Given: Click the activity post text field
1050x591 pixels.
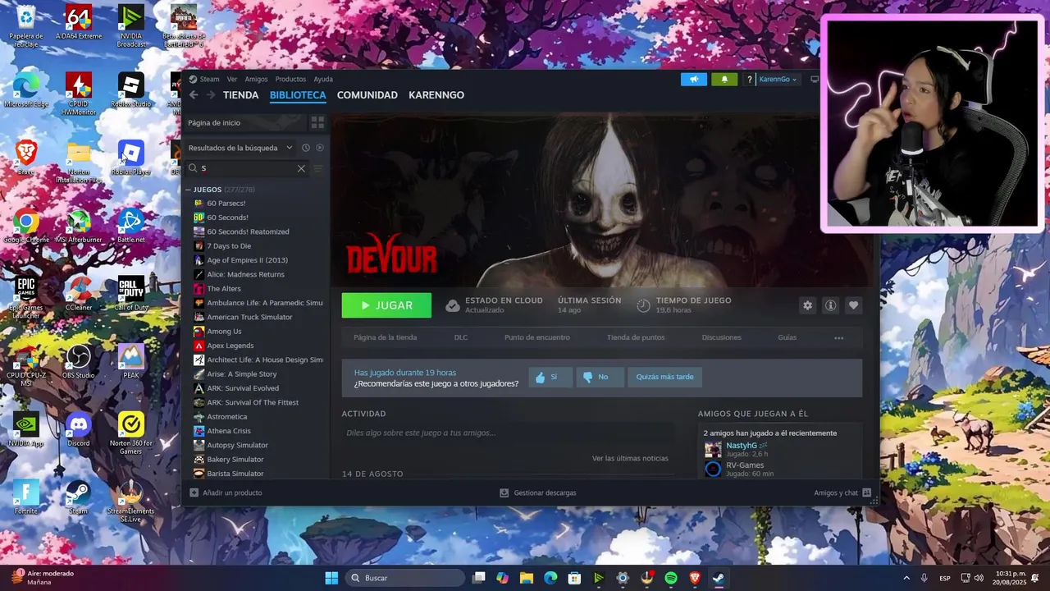Looking at the screenshot, I should pos(507,433).
